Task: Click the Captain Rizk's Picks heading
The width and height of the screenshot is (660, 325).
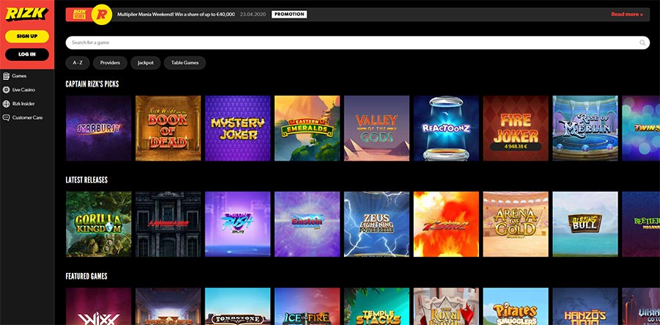Action: point(92,84)
